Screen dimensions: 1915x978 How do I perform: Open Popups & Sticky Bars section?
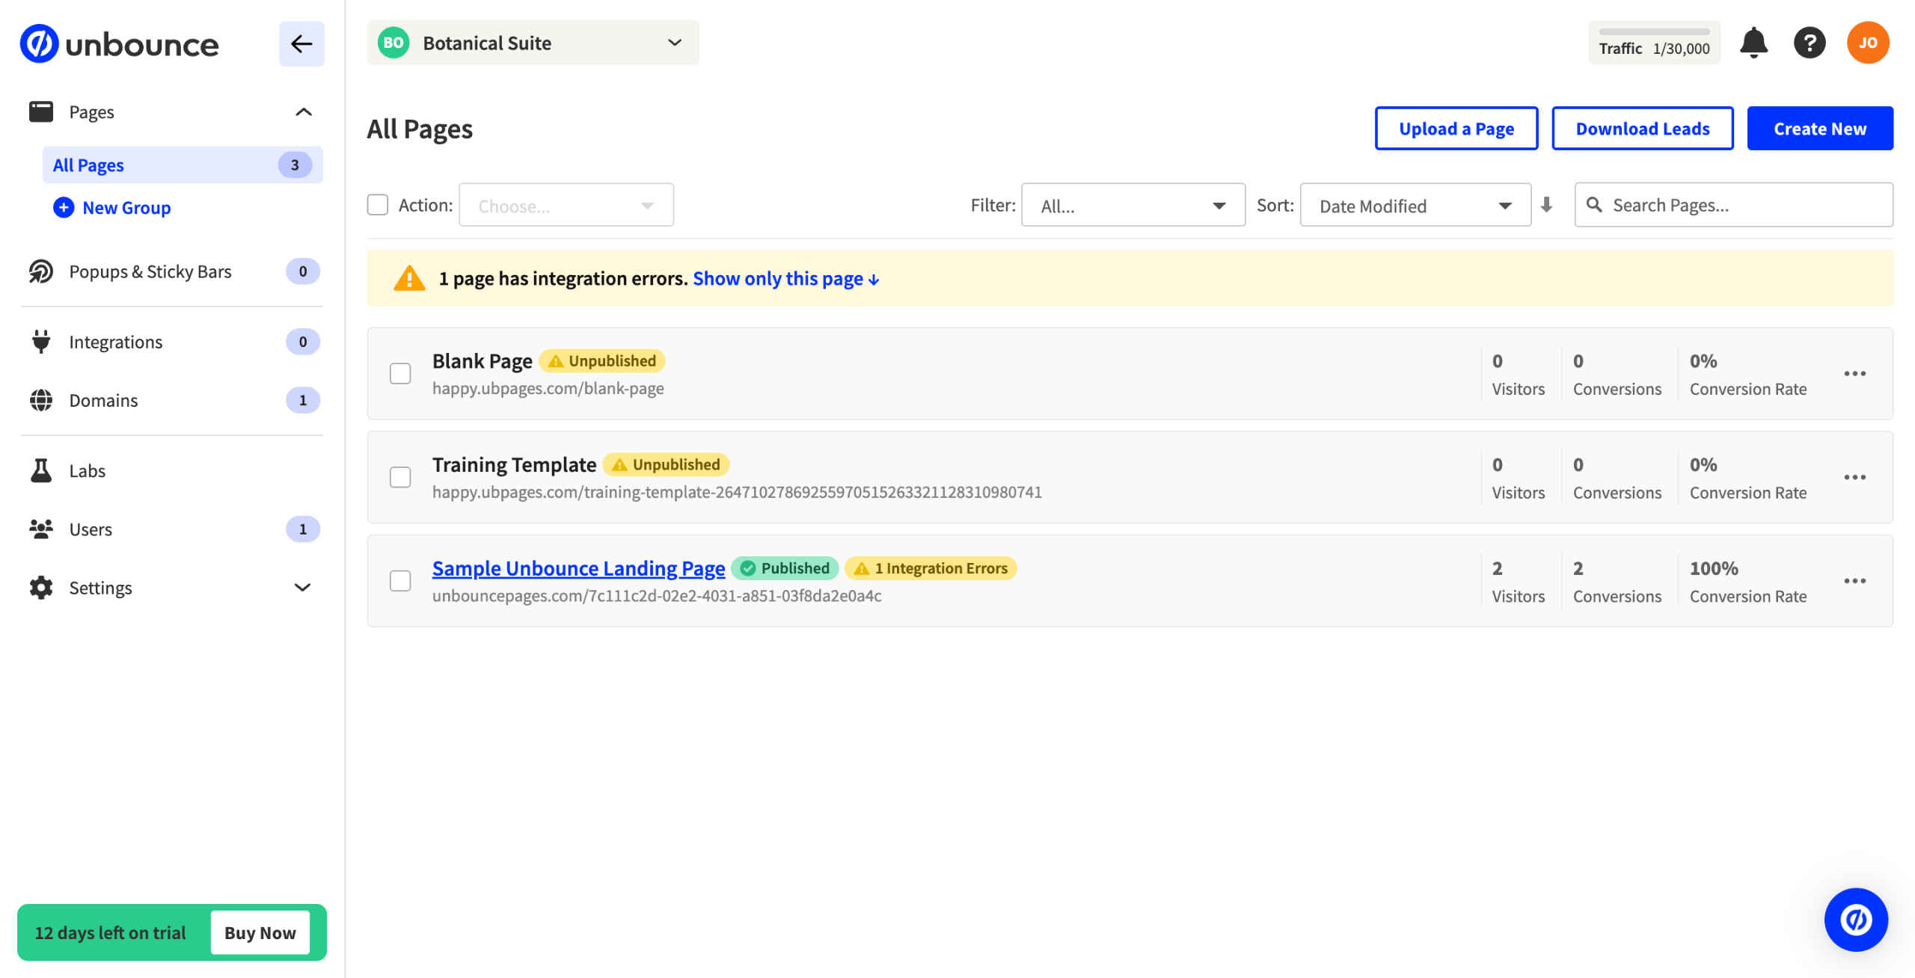tap(150, 271)
